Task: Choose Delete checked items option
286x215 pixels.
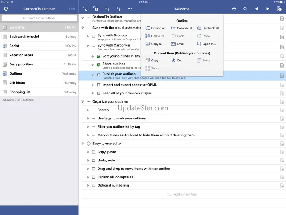Action: click(154, 36)
